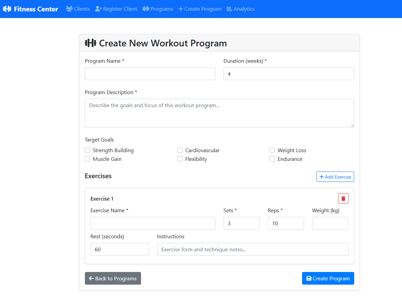
Task: Toggle the Muscle Gain checkbox
Action: pyautogui.click(x=88, y=159)
